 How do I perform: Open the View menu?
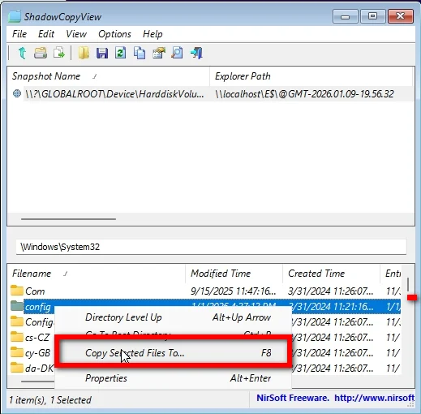tap(76, 34)
